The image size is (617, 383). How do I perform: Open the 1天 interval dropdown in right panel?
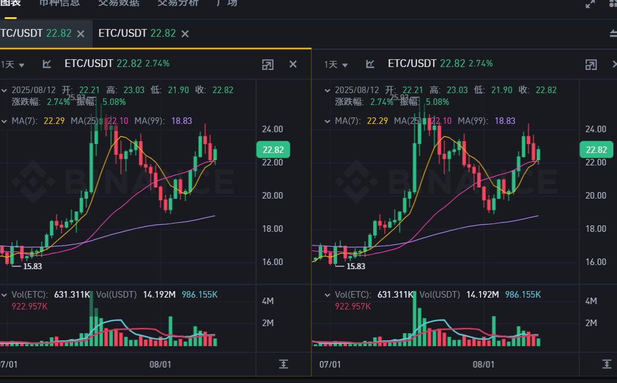point(336,65)
